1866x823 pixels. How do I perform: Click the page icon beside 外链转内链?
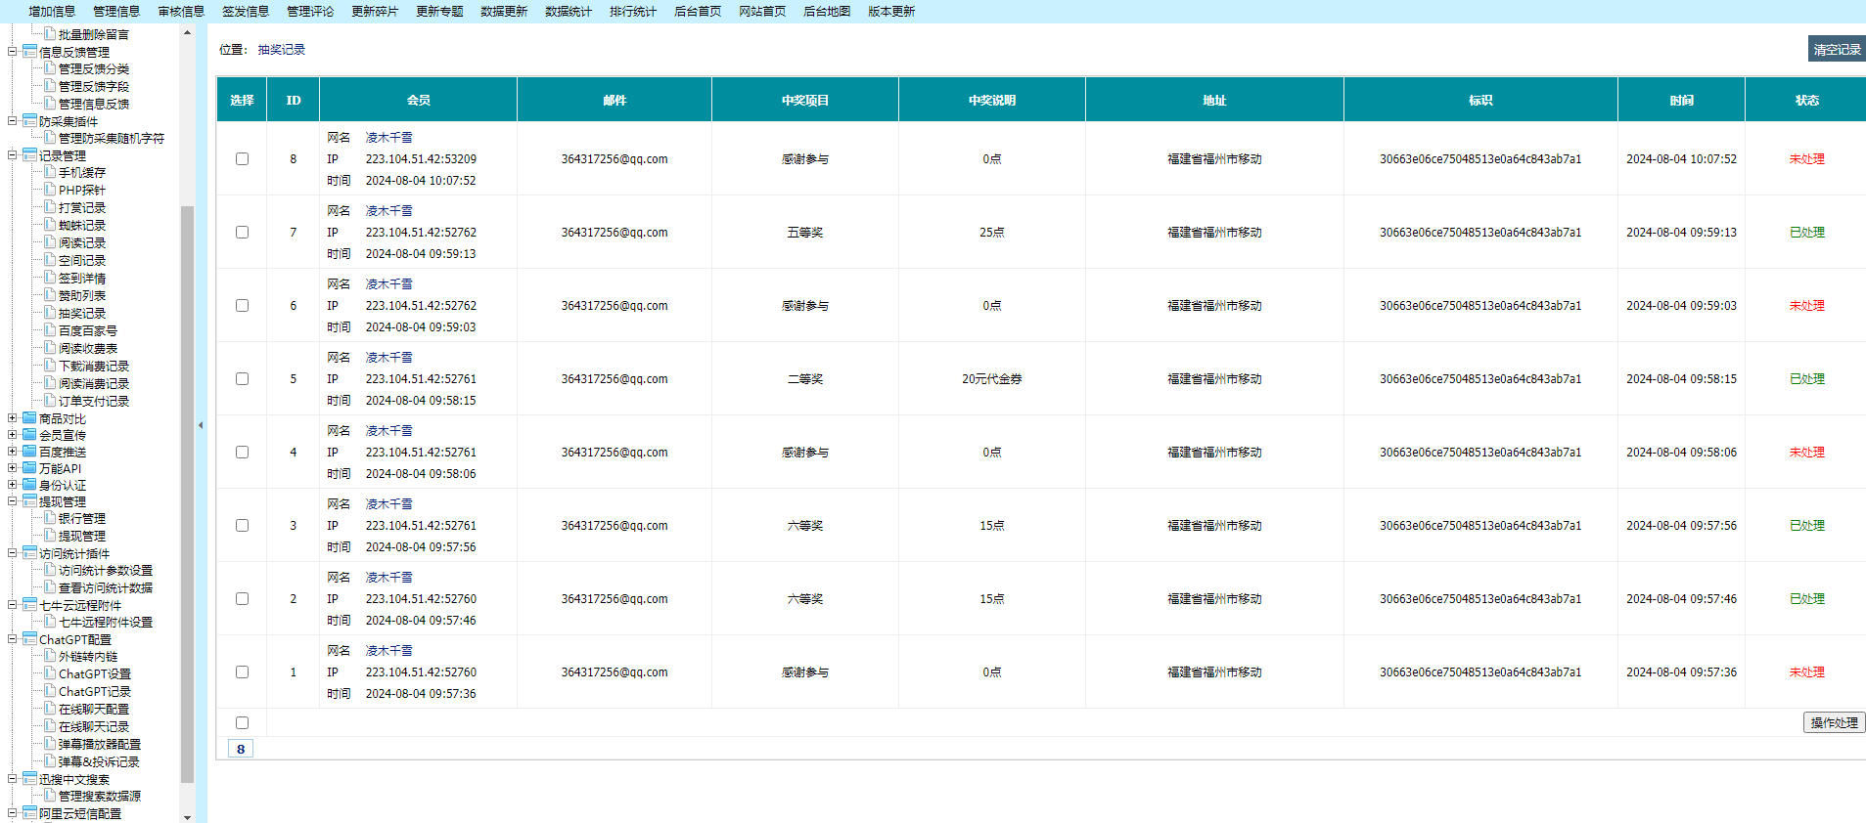pos(50,656)
